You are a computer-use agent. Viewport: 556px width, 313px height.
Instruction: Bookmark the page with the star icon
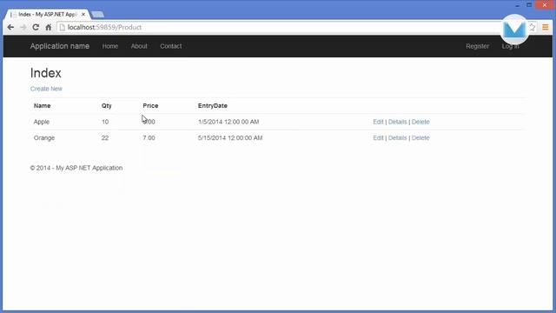click(x=532, y=27)
